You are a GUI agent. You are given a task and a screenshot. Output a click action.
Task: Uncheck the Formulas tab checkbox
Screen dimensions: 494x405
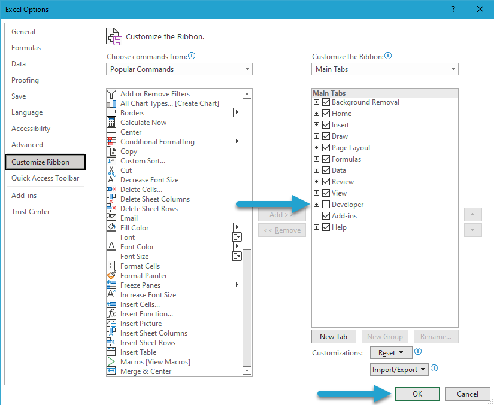tap(326, 159)
